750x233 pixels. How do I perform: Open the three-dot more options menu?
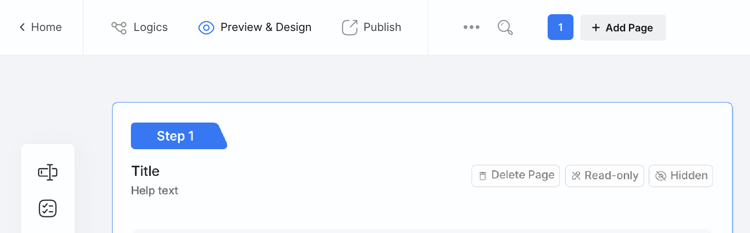point(471,27)
